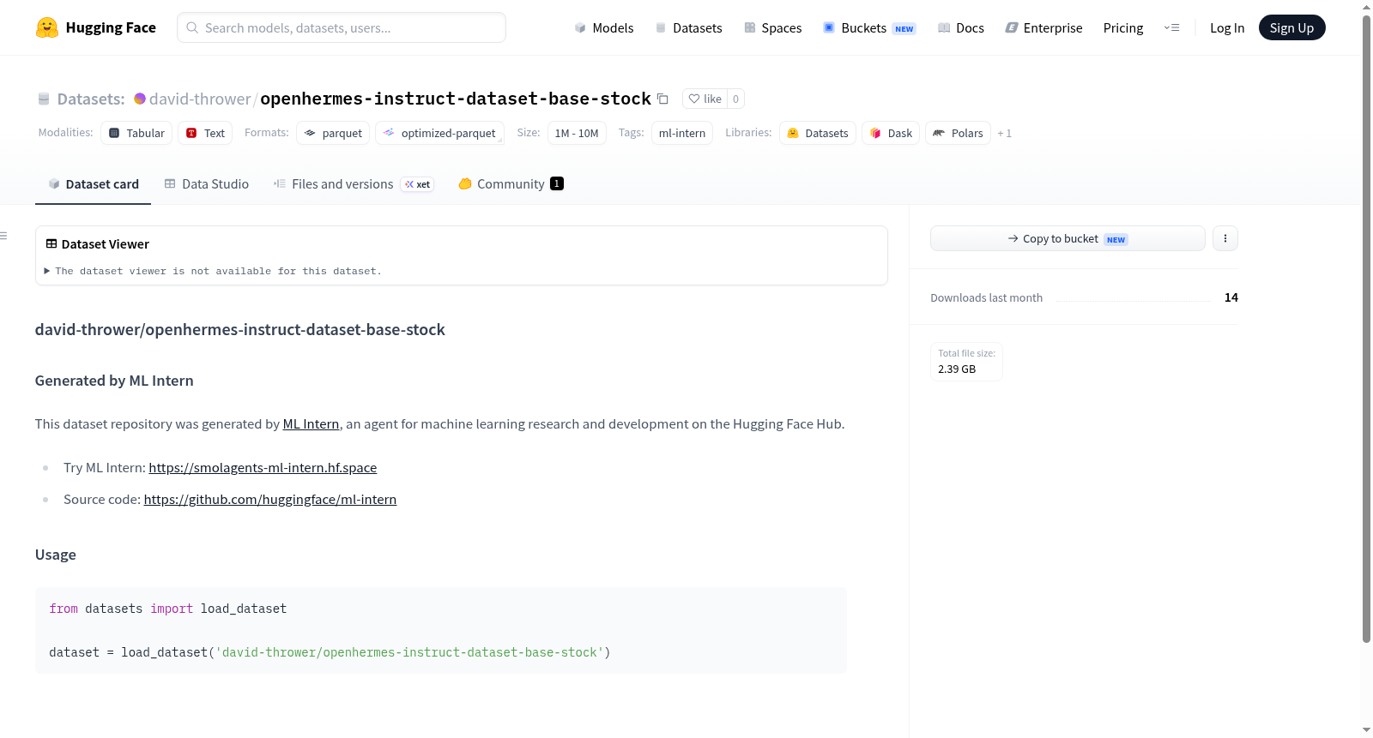Click the Hugging Face logo emoji
Image resolution: width=1373 pixels, height=738 pixels.
click(x=47, y=27)
